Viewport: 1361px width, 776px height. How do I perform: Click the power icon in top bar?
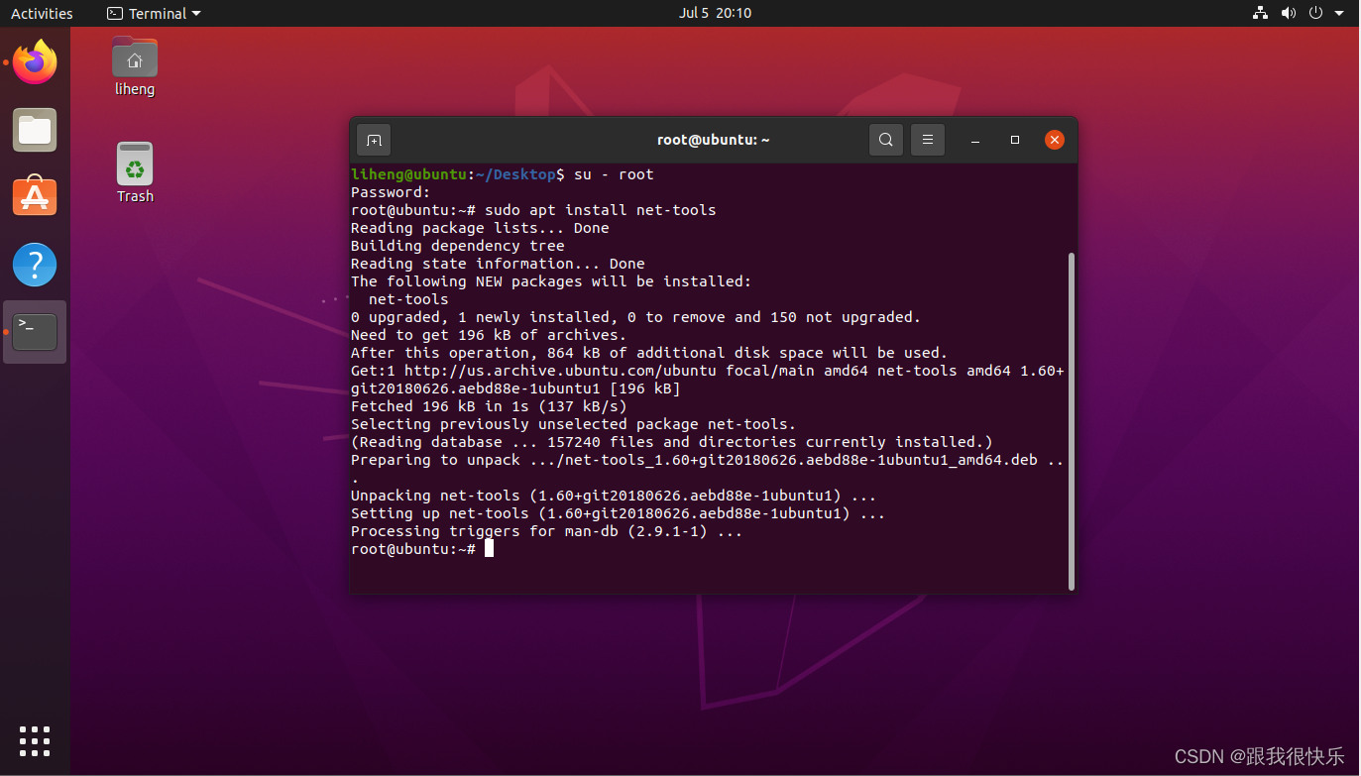1315,13
